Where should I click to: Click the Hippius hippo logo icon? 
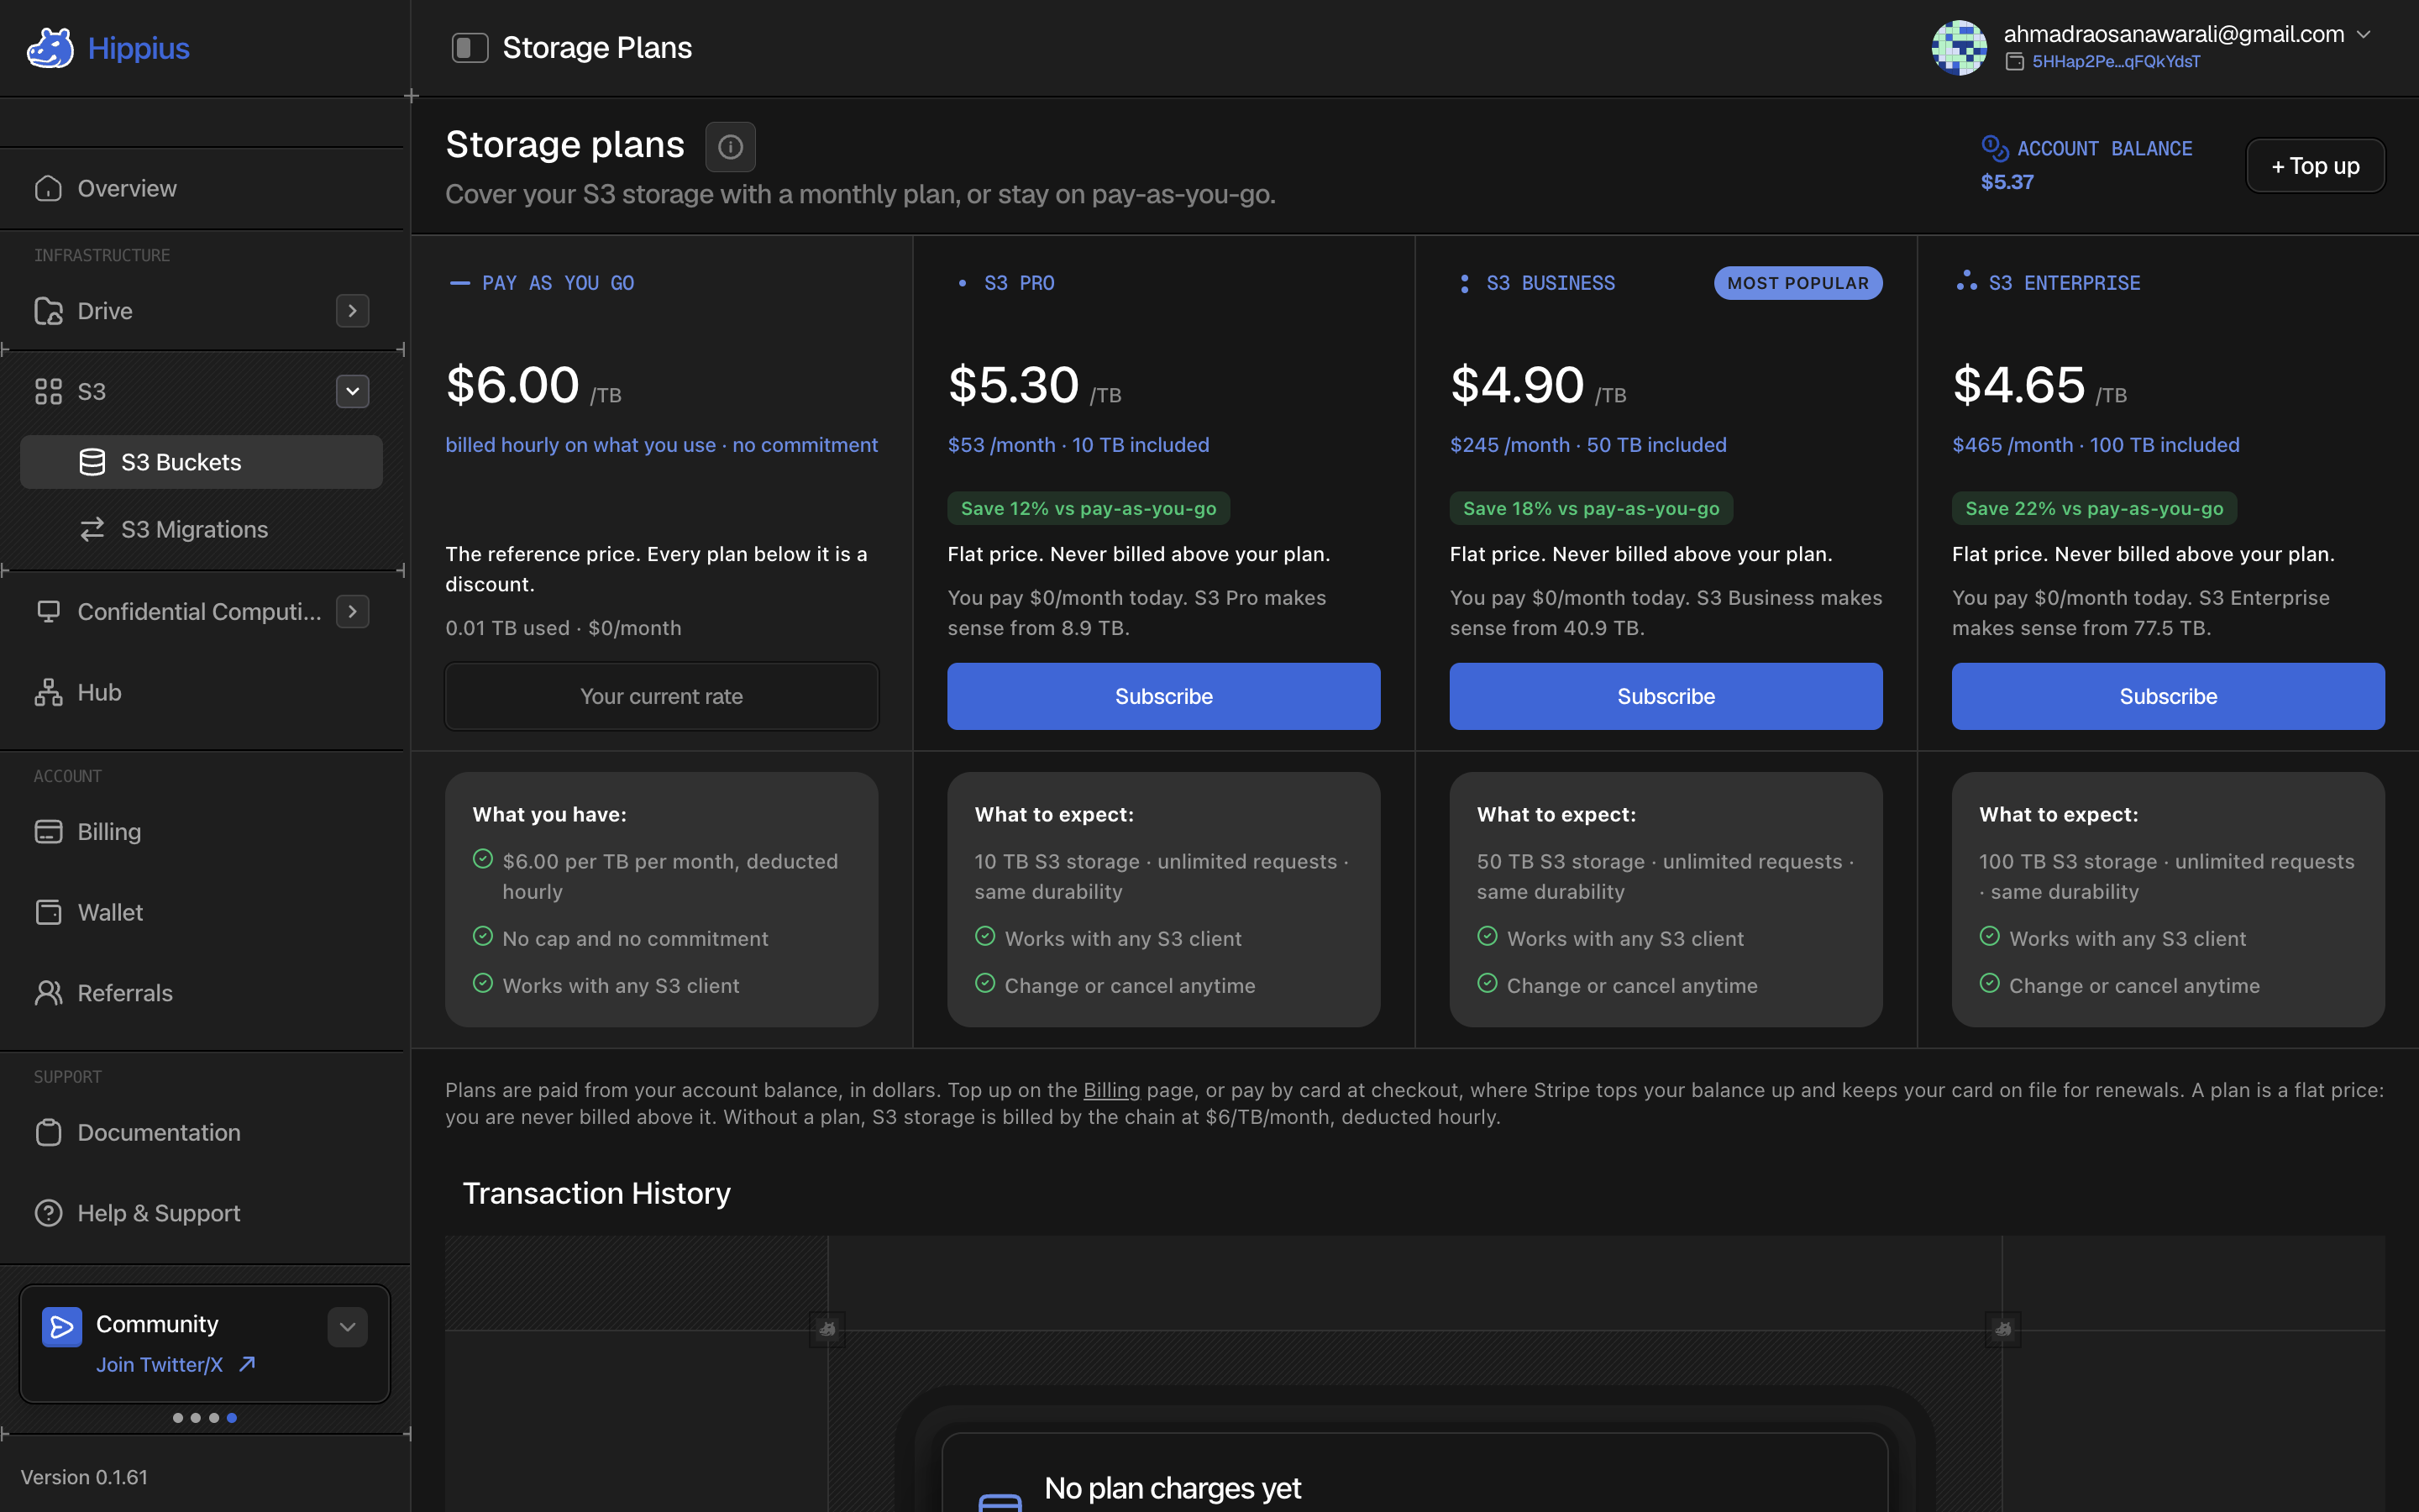(x=50, y=48)
